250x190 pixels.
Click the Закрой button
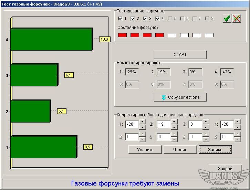pyautogui.click(x=225, y=169)
